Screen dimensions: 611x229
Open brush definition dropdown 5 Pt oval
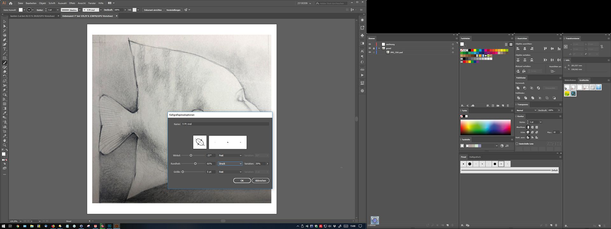(x=101, y=10)
